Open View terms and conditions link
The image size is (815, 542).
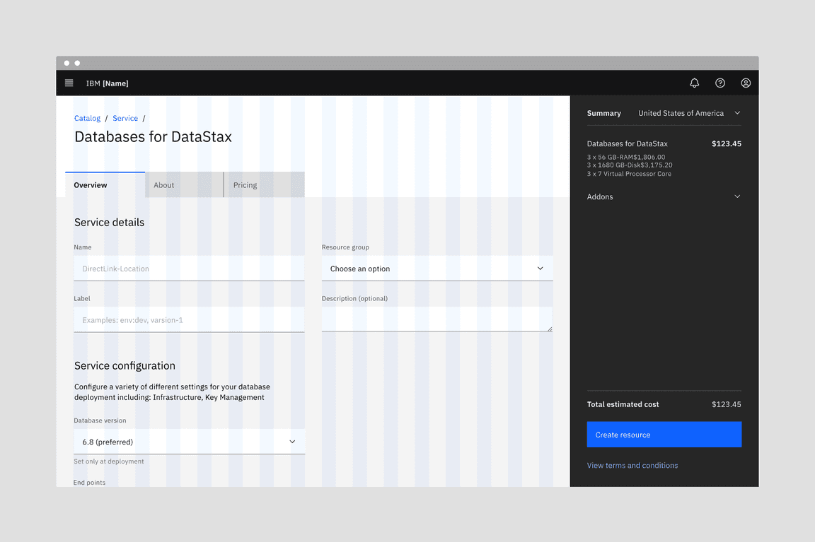pos(632,466)
